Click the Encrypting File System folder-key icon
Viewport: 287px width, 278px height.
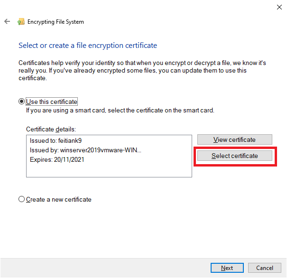tap(21, 22)
